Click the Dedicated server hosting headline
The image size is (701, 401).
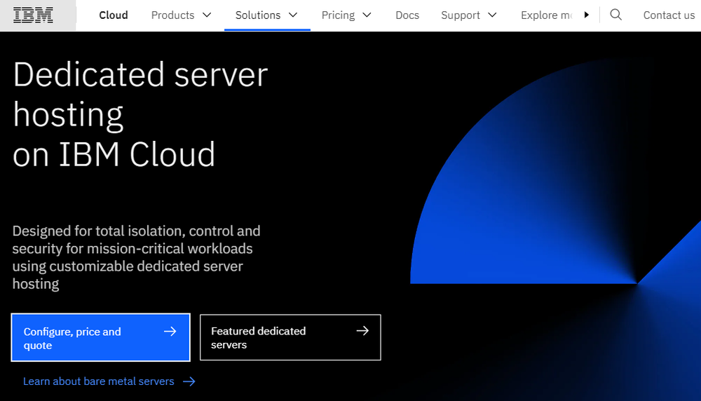tap(140, 114)
